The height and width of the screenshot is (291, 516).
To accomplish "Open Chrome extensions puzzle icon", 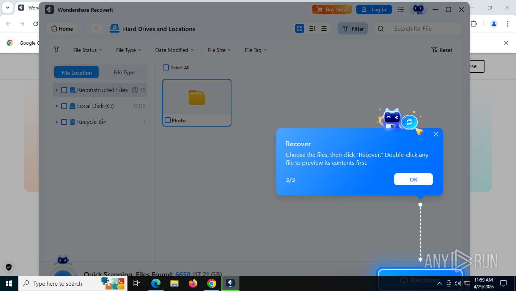I will click(474, 24).
